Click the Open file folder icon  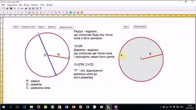point(7,8)
